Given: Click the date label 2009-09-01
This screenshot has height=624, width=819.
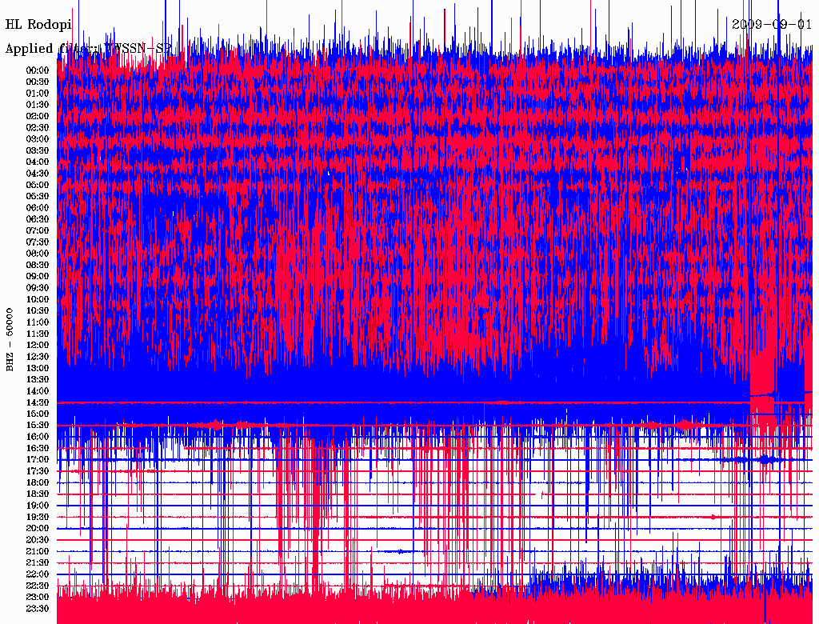Looking at the screenshot, I should (772, 24).
